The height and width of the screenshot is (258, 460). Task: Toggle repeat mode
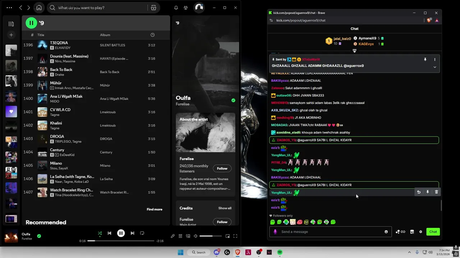click(x=142, y=233)
